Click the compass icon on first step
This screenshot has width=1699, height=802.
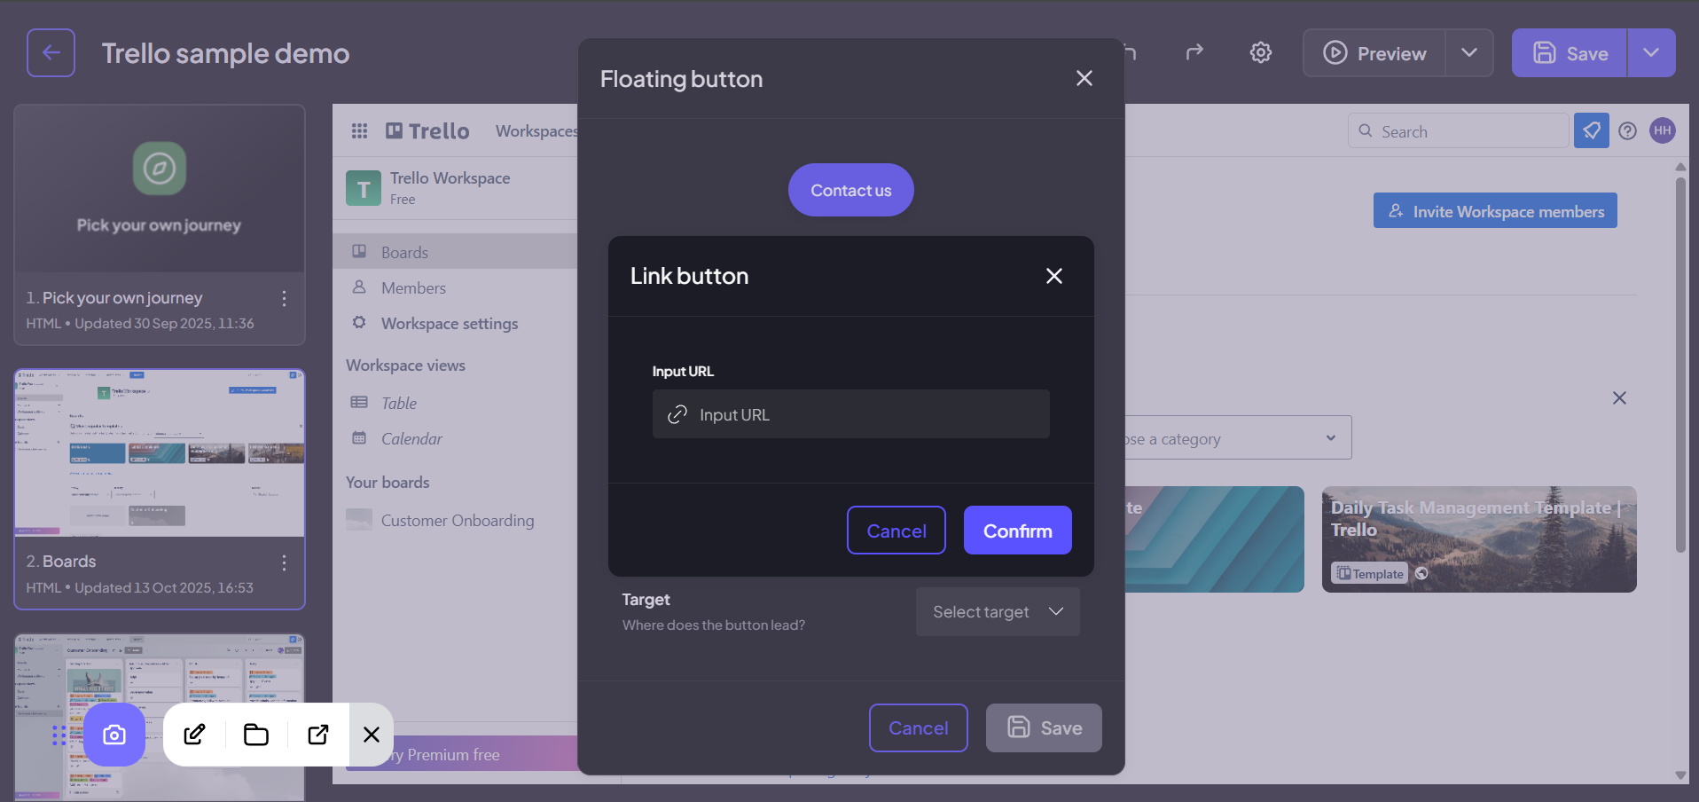coord(160,168)
